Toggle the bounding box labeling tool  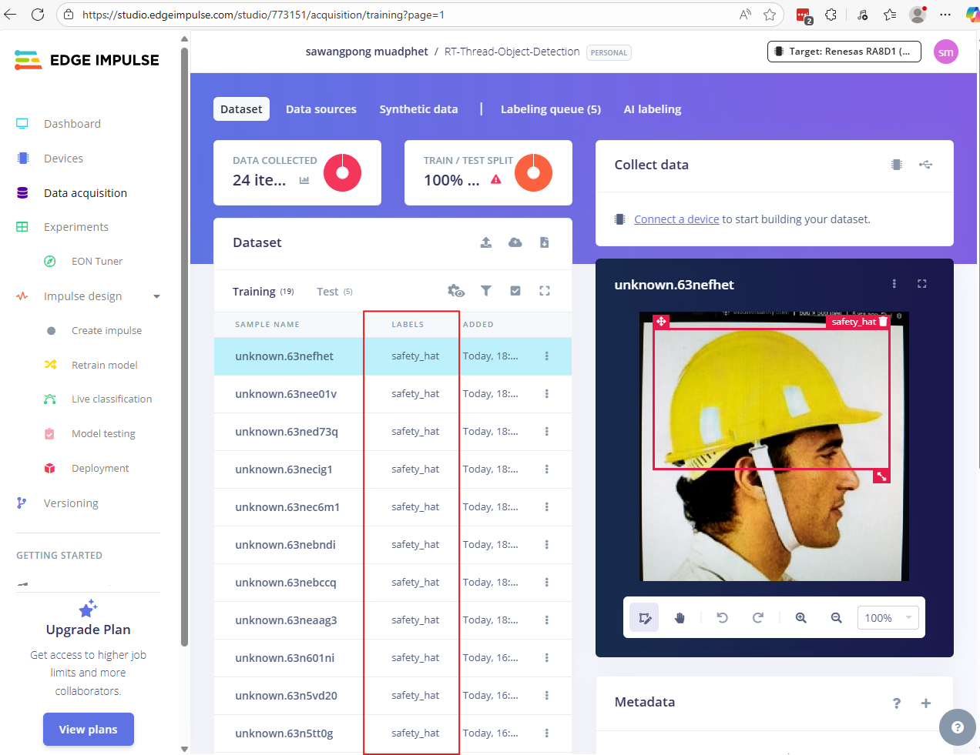coord(645,618)
